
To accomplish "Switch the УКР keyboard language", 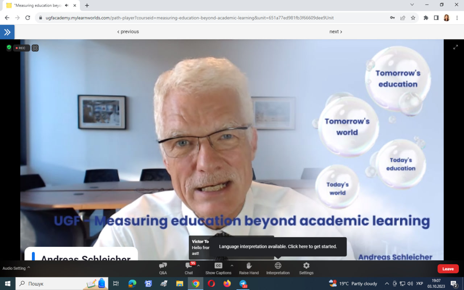I will coord(419,283).
